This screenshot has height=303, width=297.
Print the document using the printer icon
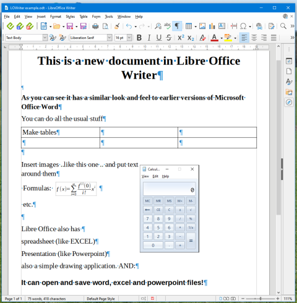[95, 26]
